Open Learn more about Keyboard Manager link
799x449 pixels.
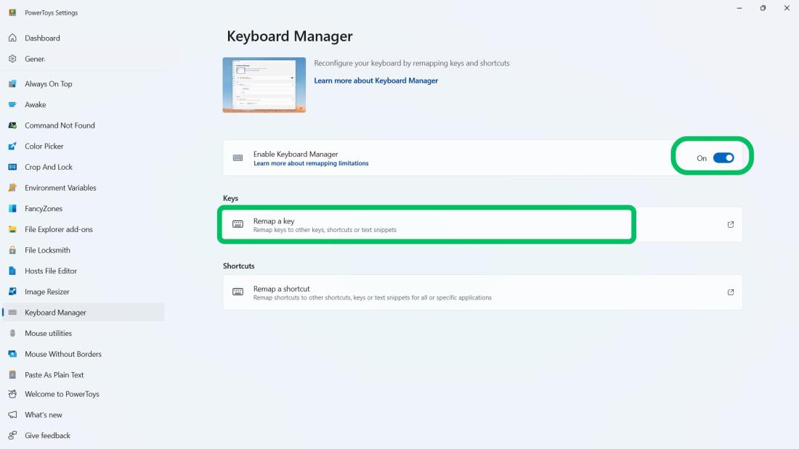(x=376, y=81)
